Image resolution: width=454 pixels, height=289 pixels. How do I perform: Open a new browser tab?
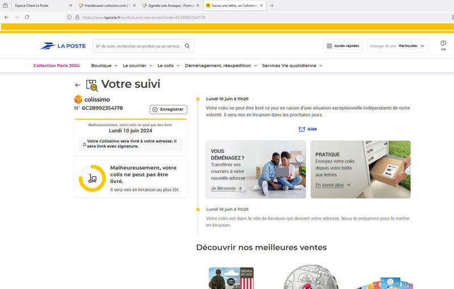point(272,6)
